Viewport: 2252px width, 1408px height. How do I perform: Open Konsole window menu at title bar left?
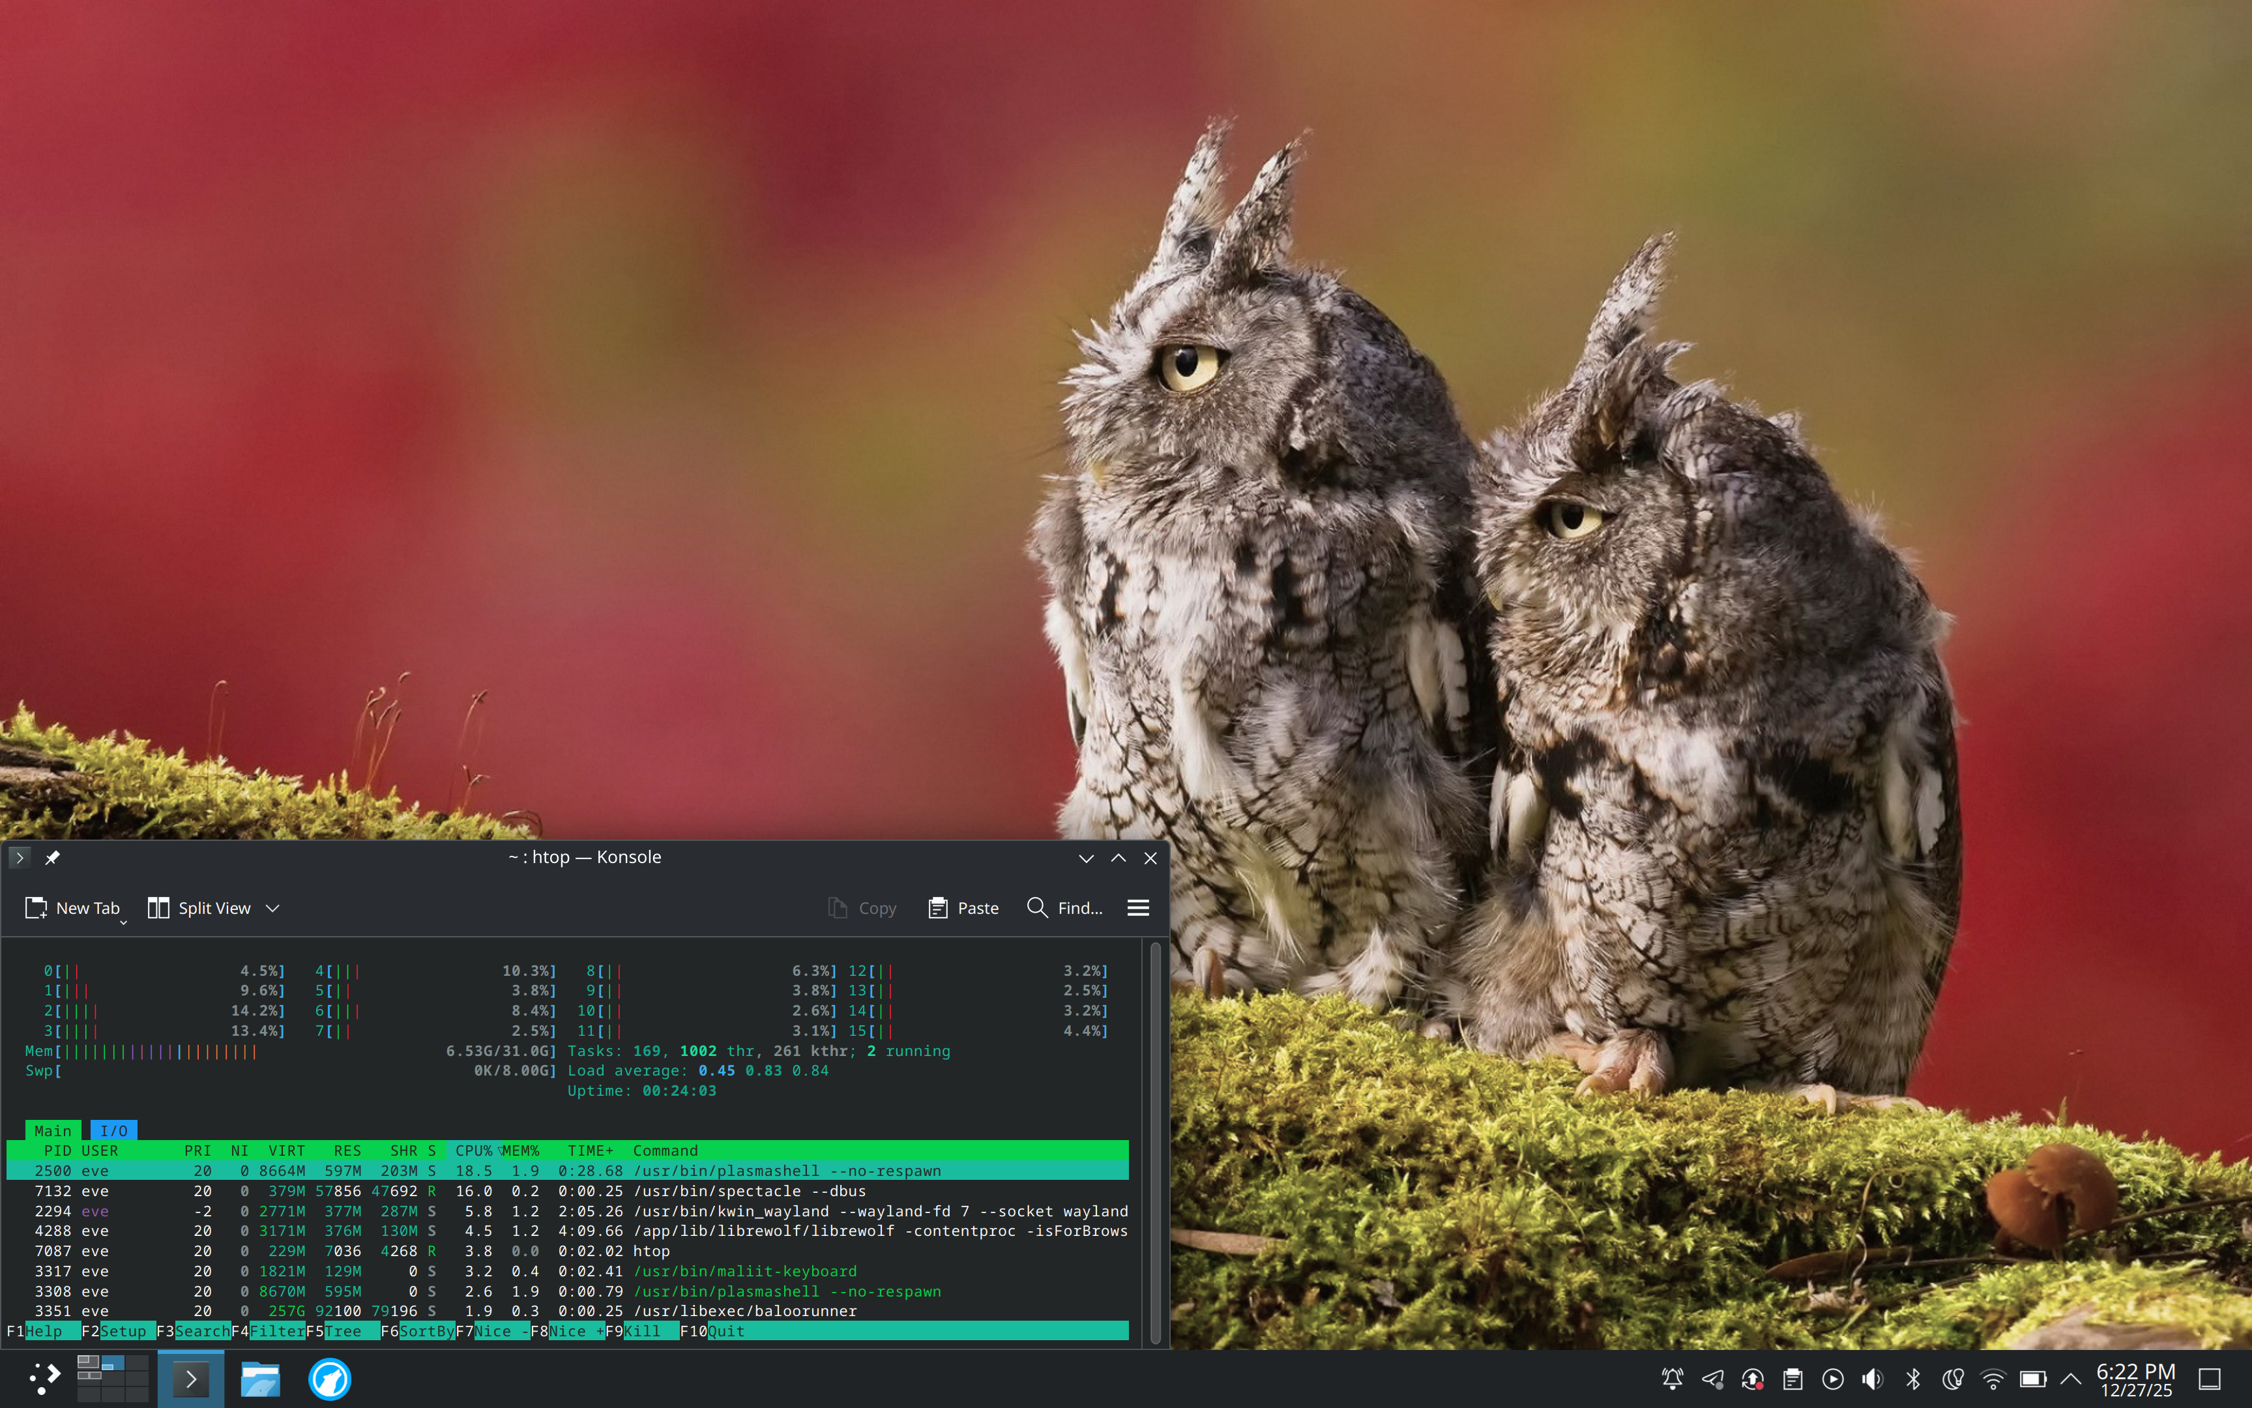(x=20, y=858)
